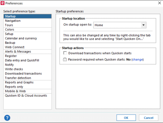Select Transfer detection preferences

click(x=27, y=78)
